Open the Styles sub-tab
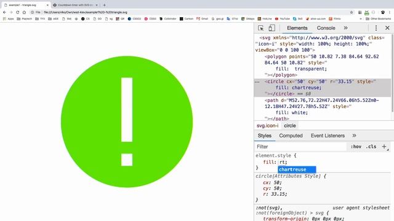Image resolution: width=394 pixels, height=221 pixels. point(265,136)
